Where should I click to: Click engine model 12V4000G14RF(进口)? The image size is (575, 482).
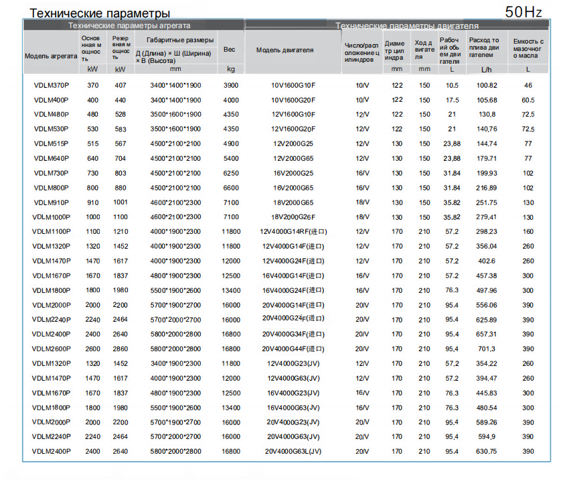point(293,232)
